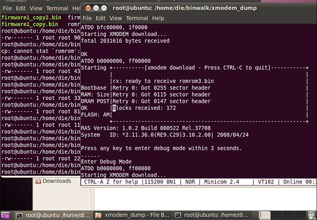Open Edit menu in xmodem_dump terminal window
The height and width of the screenshot is (220, 317).
click(101, 18)
